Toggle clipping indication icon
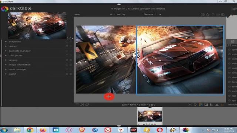 [206, 105]
